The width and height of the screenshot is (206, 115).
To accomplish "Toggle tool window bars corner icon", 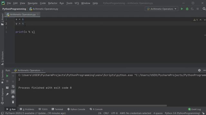I will pyautogui.click(x=2, y=113).
